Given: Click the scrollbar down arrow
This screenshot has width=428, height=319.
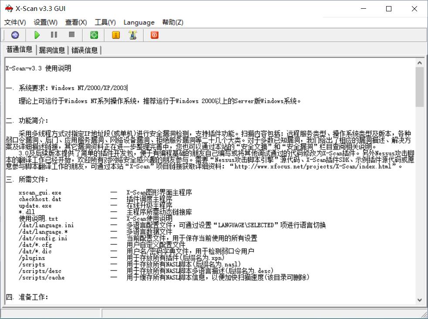Looking at the screenshot, I should click(420, 300).
